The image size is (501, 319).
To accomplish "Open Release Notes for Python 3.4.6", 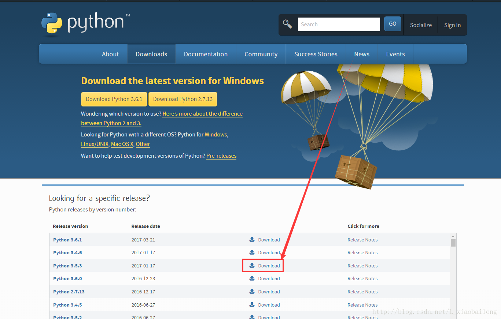I will pos(362,252).
